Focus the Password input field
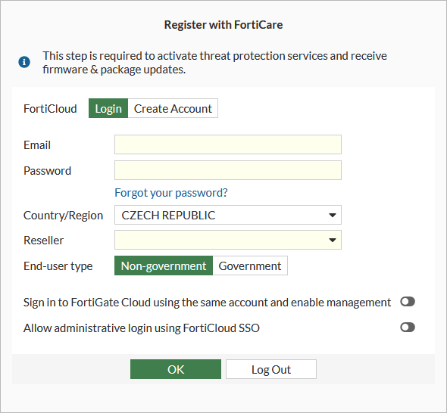Image resolution: width=447 pixels, height=413 pixels. click(x=228, y=170)
